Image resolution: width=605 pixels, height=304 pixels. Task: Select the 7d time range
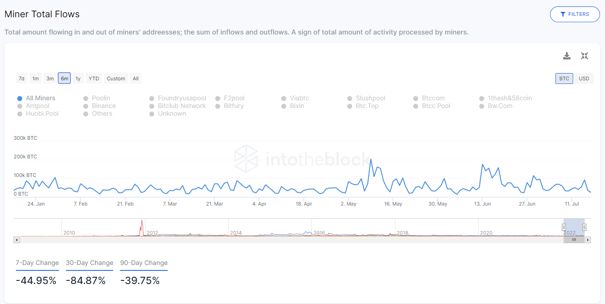(21, 78)
